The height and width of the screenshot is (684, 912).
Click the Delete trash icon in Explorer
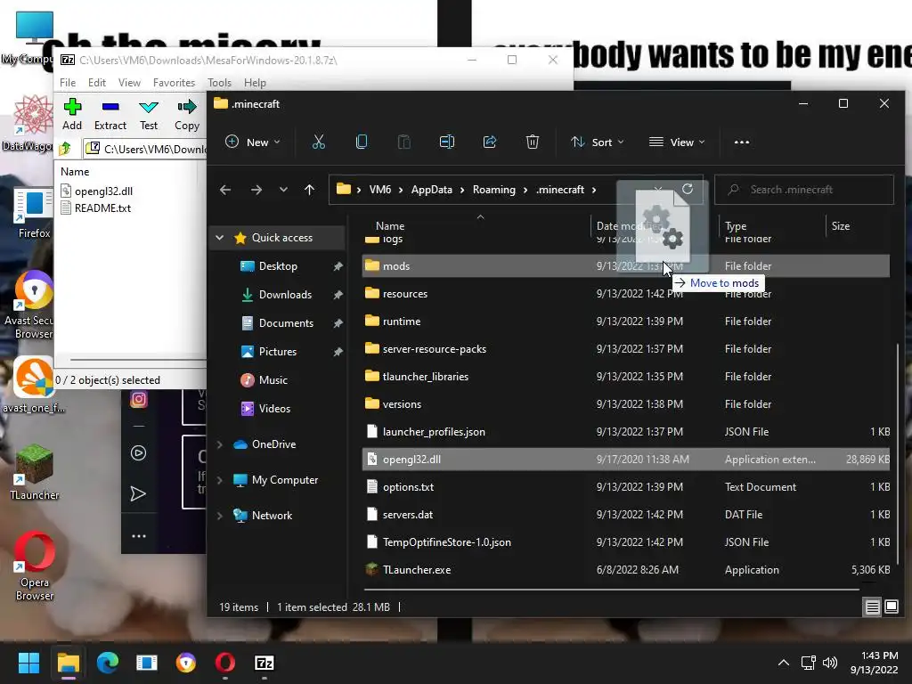(x=533, y=142)
